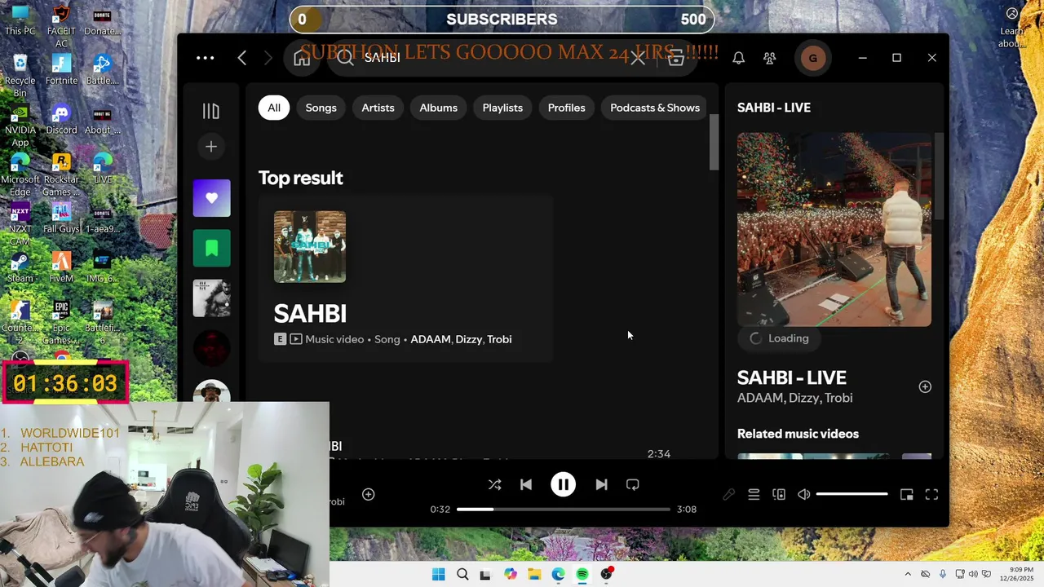This screenshot has width=1044, height=587.
Task: Open the profile avatar G menu
Action: (812, 58)
